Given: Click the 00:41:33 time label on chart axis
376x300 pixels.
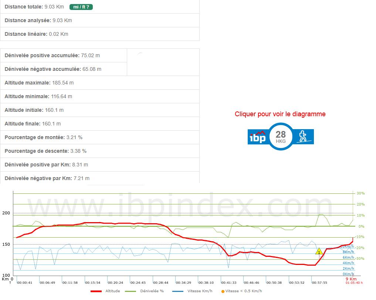Looking at the screenshot, I should 229,283.
